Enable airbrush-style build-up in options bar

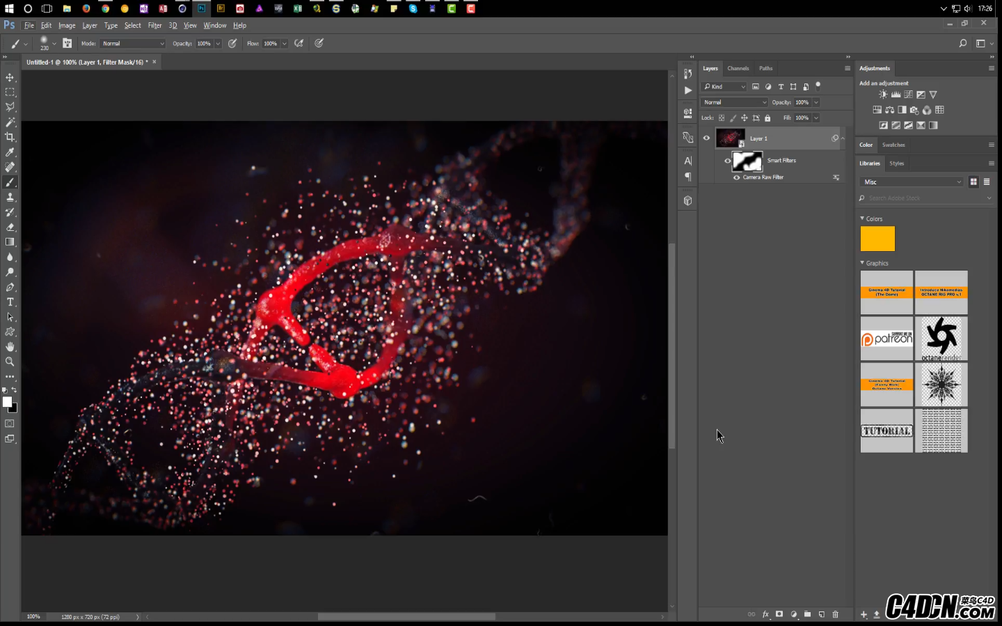[x=299, y=43]
